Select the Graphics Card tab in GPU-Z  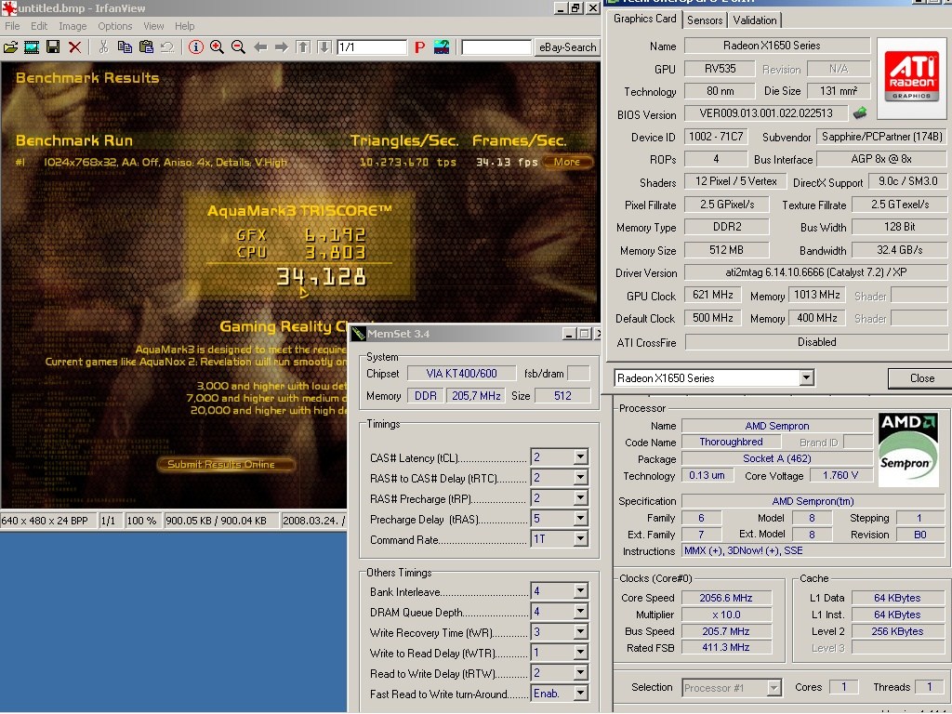click(x=644, y=19)
